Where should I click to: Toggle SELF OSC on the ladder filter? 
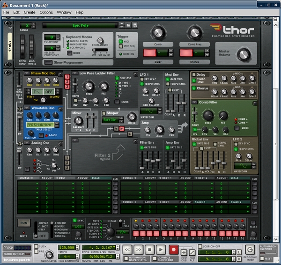tap(117, 78)
